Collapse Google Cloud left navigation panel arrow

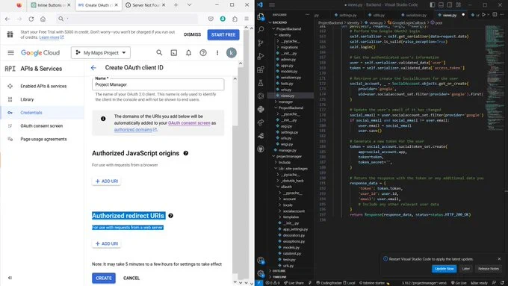coord(10,278)
